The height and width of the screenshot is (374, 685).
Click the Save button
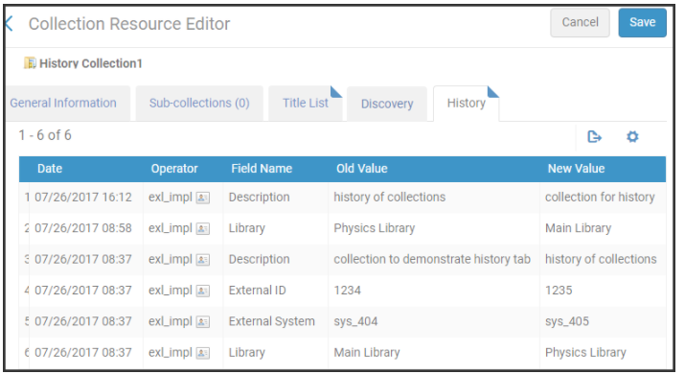[x=642, y=22]
